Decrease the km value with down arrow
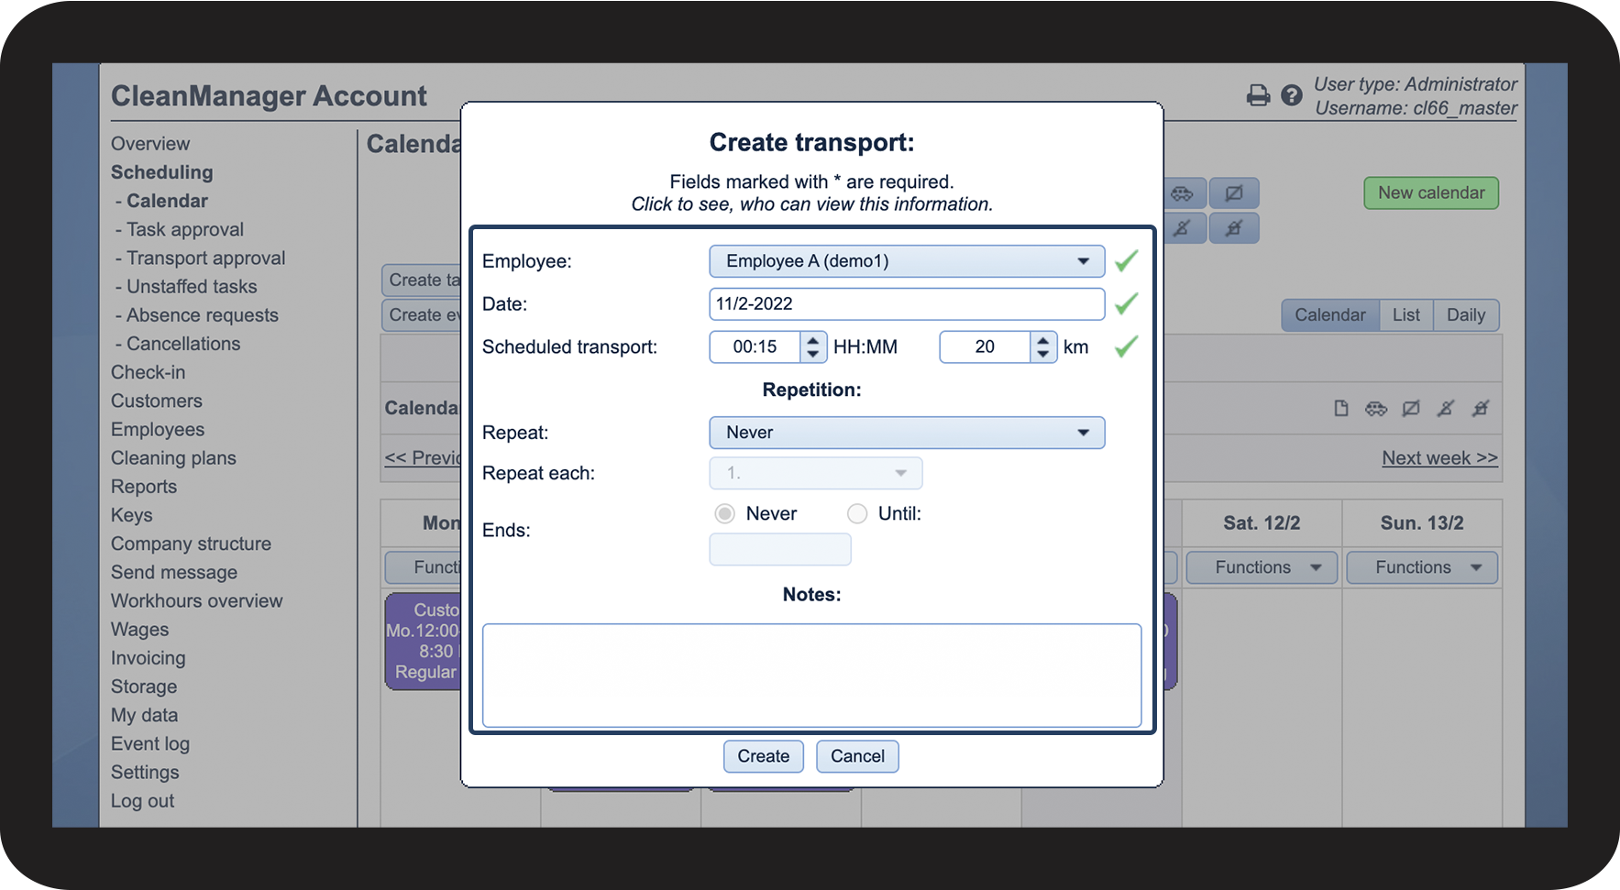This screenshot has height=890, width=1620. [1042, 354]
